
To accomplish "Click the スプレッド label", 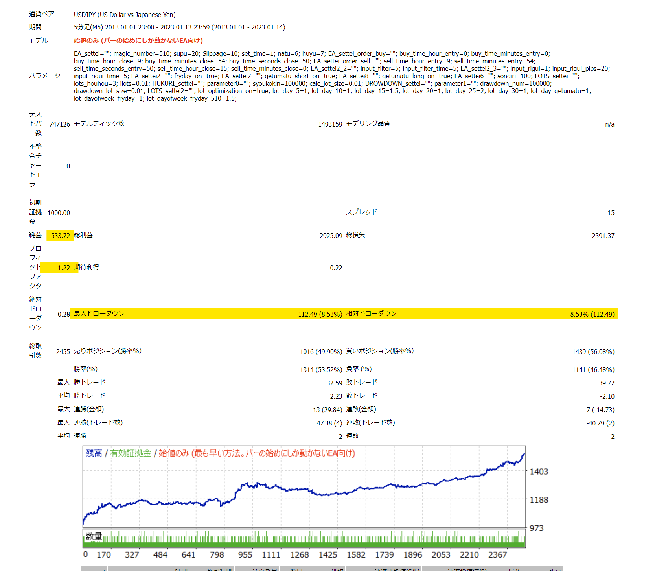I will (x=362, y=212).
